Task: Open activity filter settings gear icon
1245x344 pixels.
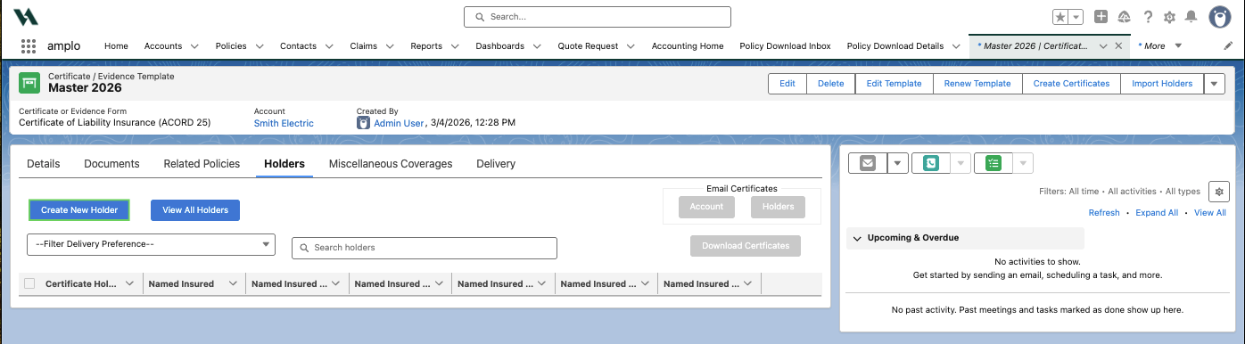Action: pyautogui.click(x=1219, y=191)
